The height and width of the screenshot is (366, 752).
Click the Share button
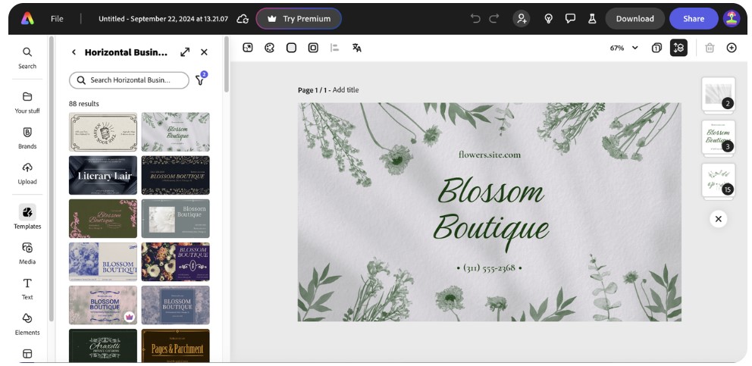tap(694, 19)
